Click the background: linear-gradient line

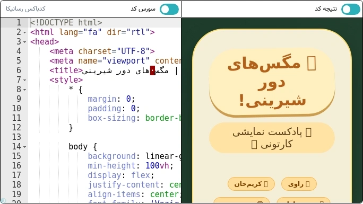coord(134,156)
